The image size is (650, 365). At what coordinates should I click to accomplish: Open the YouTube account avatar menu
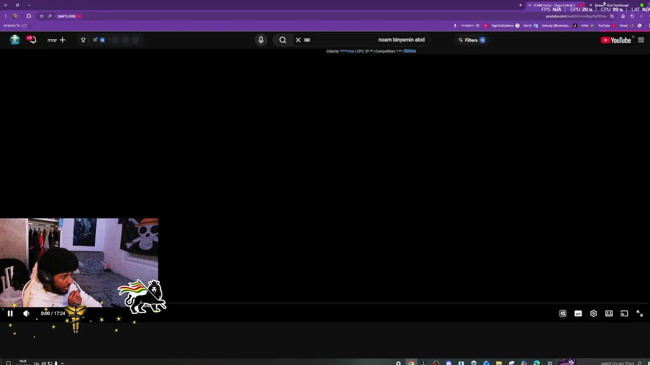(x=15, y=40)
